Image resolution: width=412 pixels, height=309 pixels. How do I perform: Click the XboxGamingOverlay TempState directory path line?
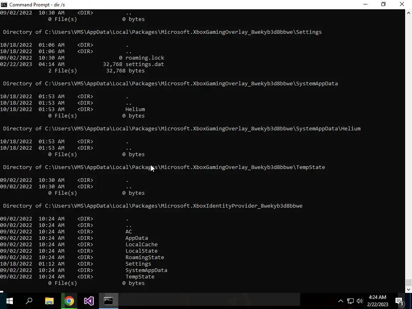coord(164,167)
